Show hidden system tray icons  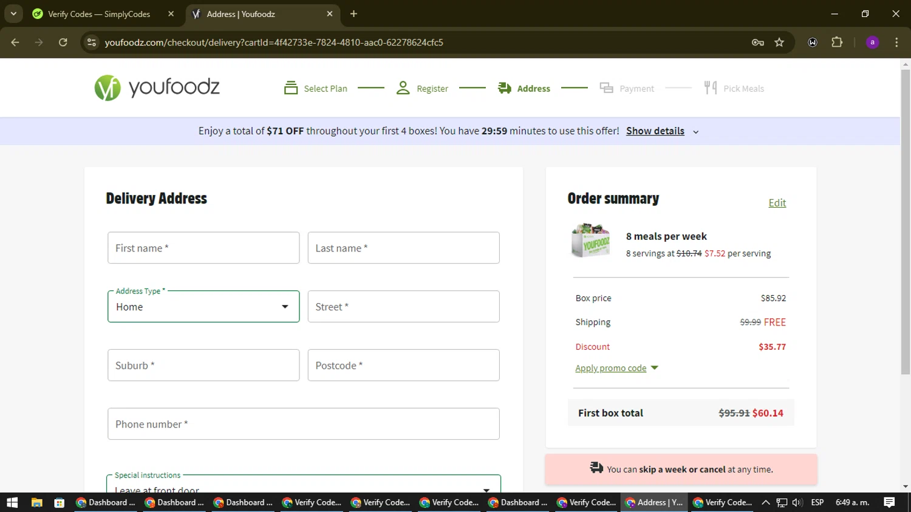tap(766, 502)
